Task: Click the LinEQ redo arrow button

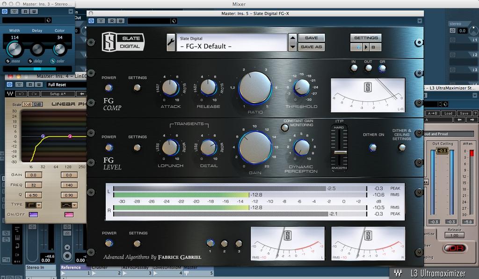Action: pos(34,94)
